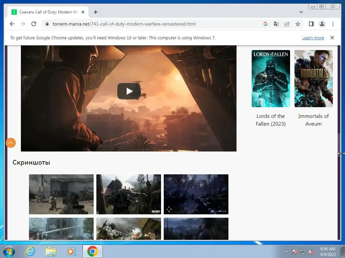Open Windows Media Player from taskbar
The image size is (345, 258).
pos(71,251)
